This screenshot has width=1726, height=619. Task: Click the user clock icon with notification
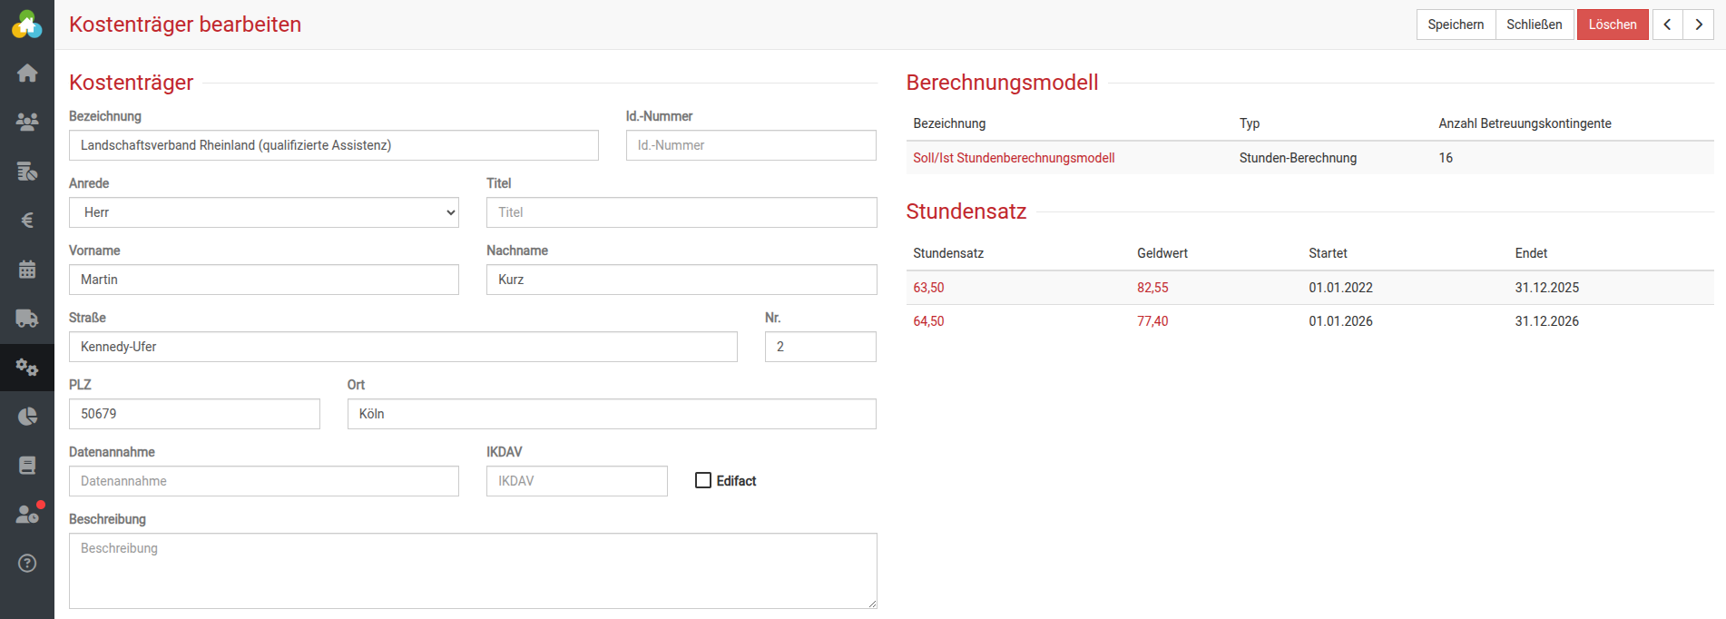tap(27, 515)
